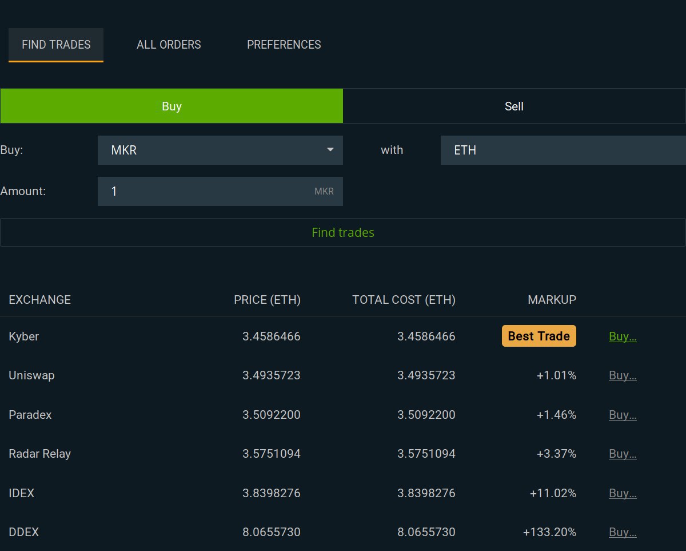The height and width of the screenshot is (551, 686).
Task: Click the Buy link for Uniswap
Action: pyautogui.click(x=623, y=375)
